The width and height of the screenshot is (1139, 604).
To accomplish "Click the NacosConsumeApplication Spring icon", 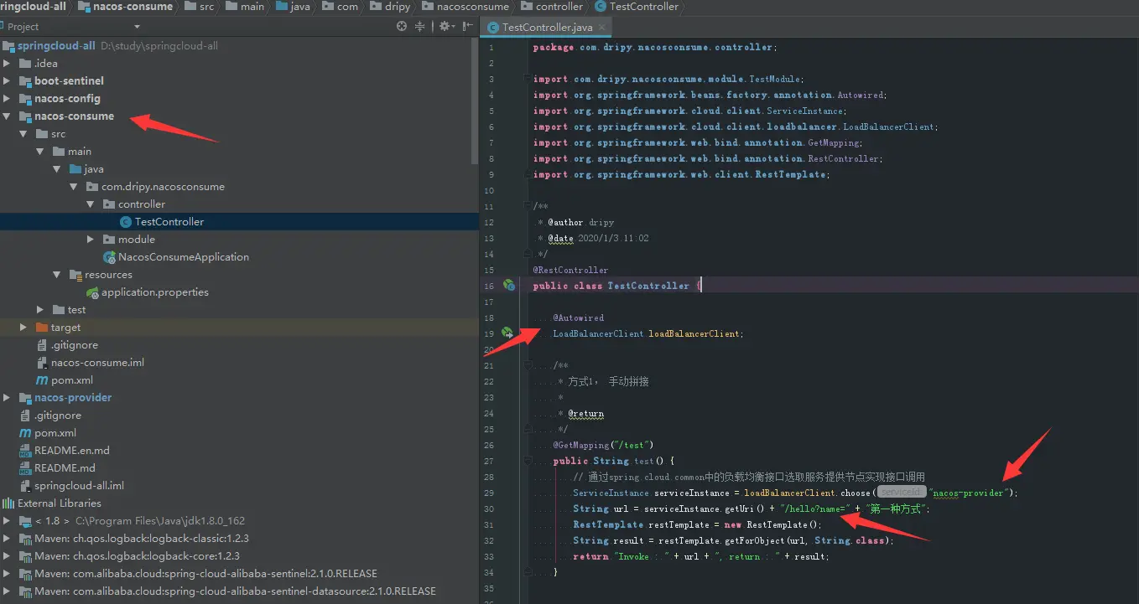I will point(109,257).
